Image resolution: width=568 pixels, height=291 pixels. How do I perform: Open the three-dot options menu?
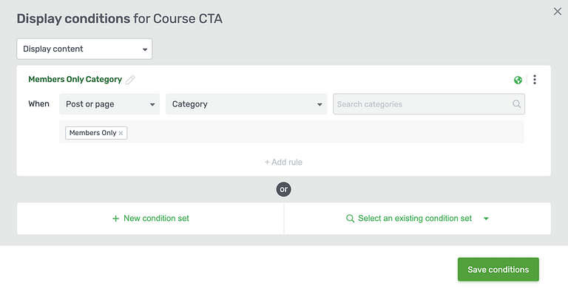coord(535,80)
